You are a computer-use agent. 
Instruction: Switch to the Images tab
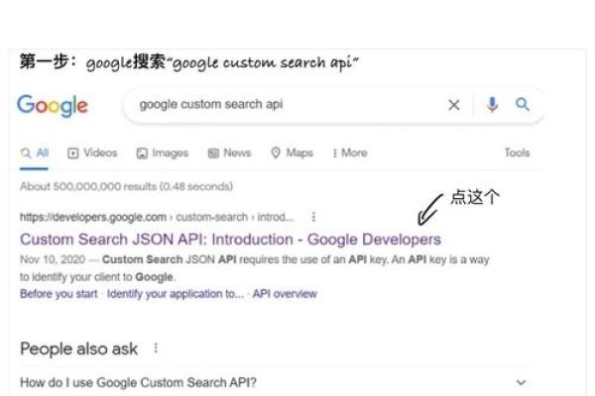(163, 152)
